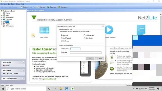This screenshot has height=91, width=162.
Task: Select Events icon in the tree
Action: pos(4,13)
